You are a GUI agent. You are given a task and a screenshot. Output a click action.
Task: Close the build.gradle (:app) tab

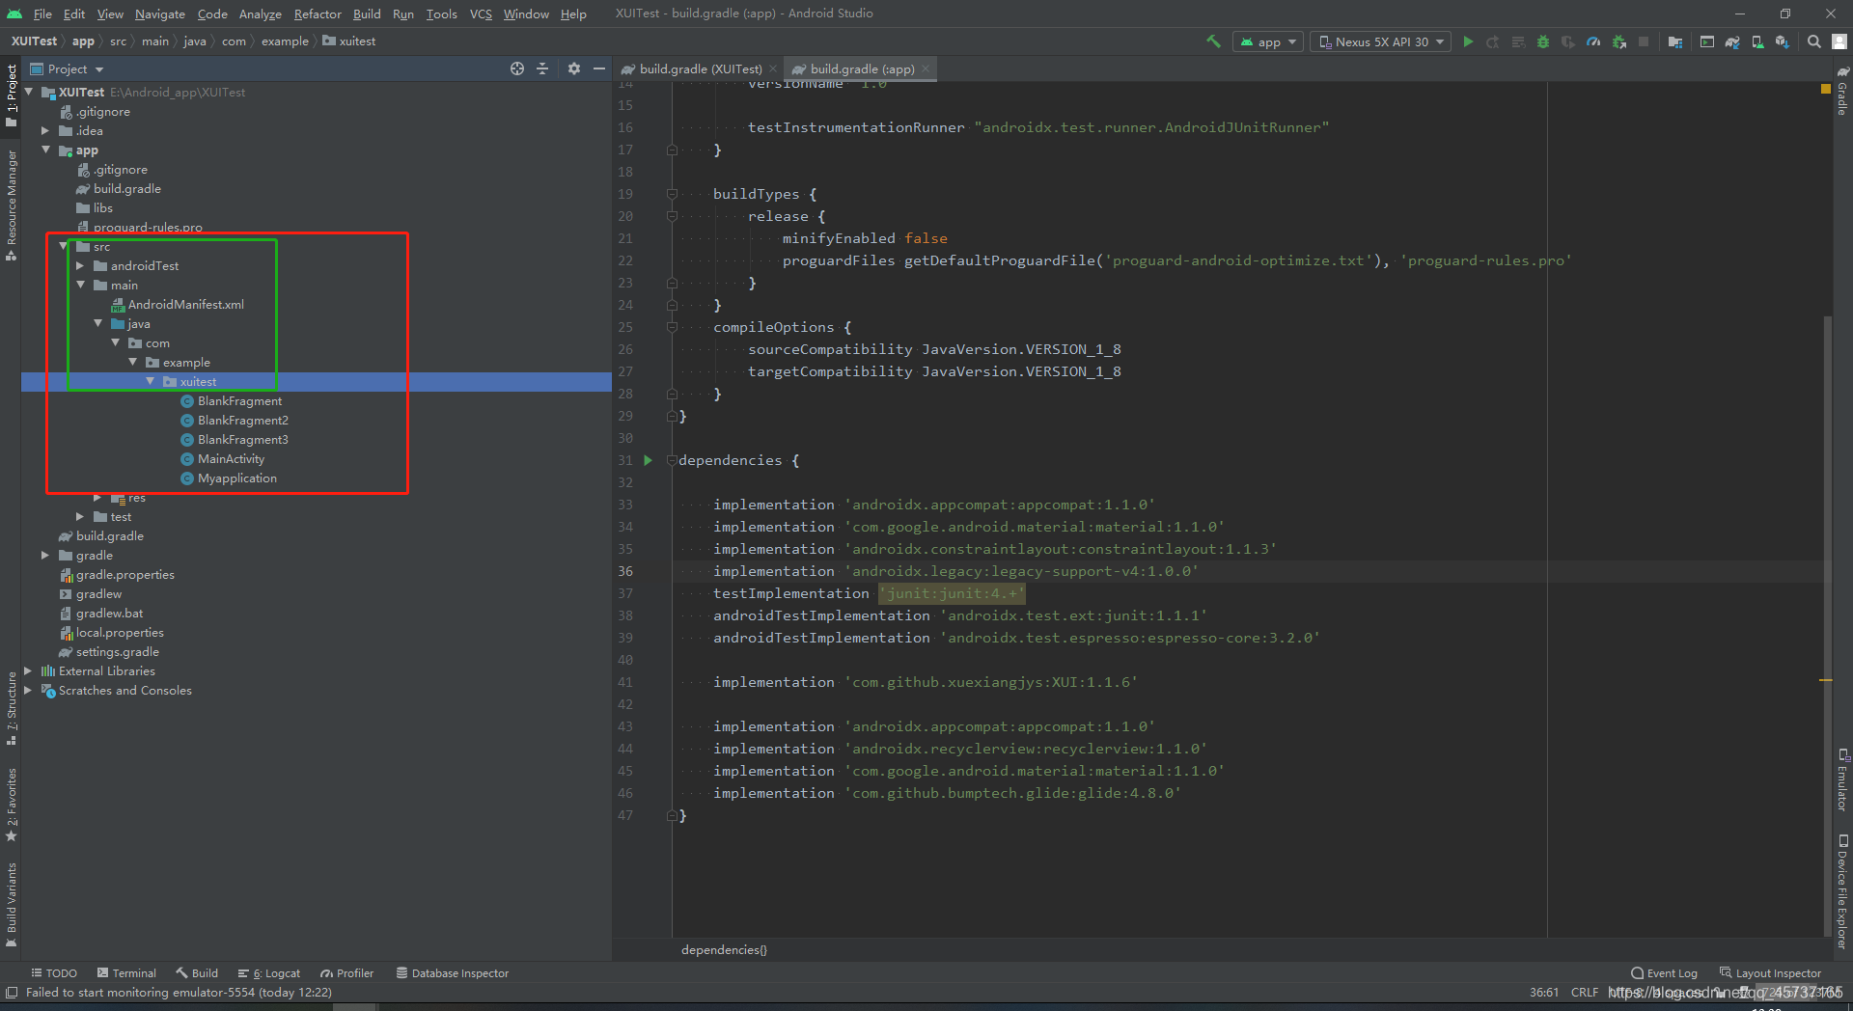[926, 68]
